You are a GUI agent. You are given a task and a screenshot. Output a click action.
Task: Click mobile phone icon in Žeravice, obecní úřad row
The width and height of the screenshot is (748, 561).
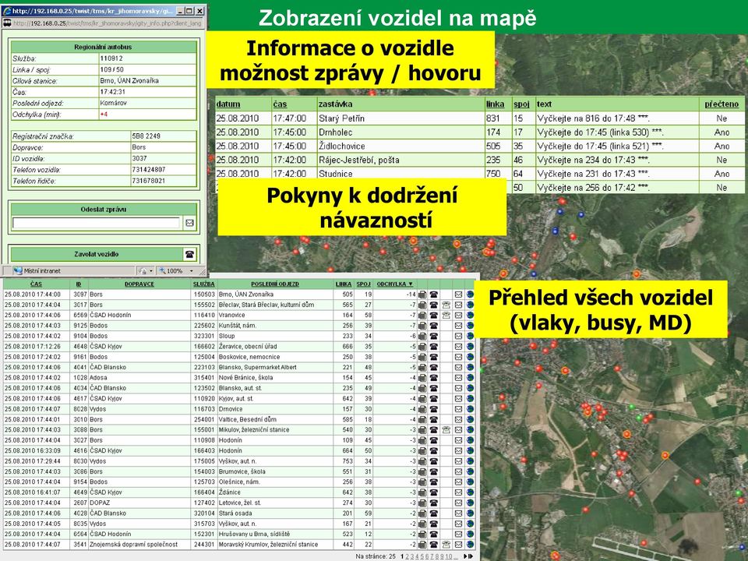pyautogui.click(x=422, y=346)
